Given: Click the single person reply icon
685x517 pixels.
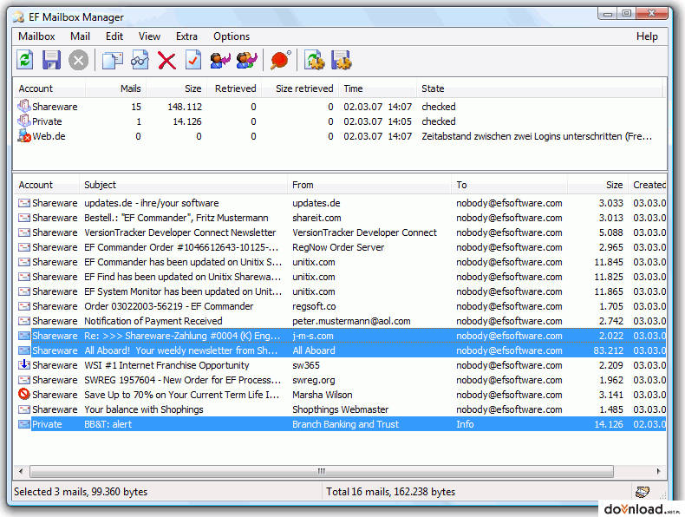Looking at the screenshot, I should pyautogui.click(x=219, y=61).
